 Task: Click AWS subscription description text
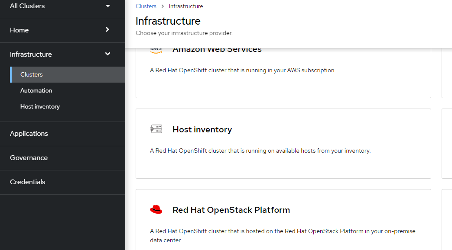[x=243, y=71]
